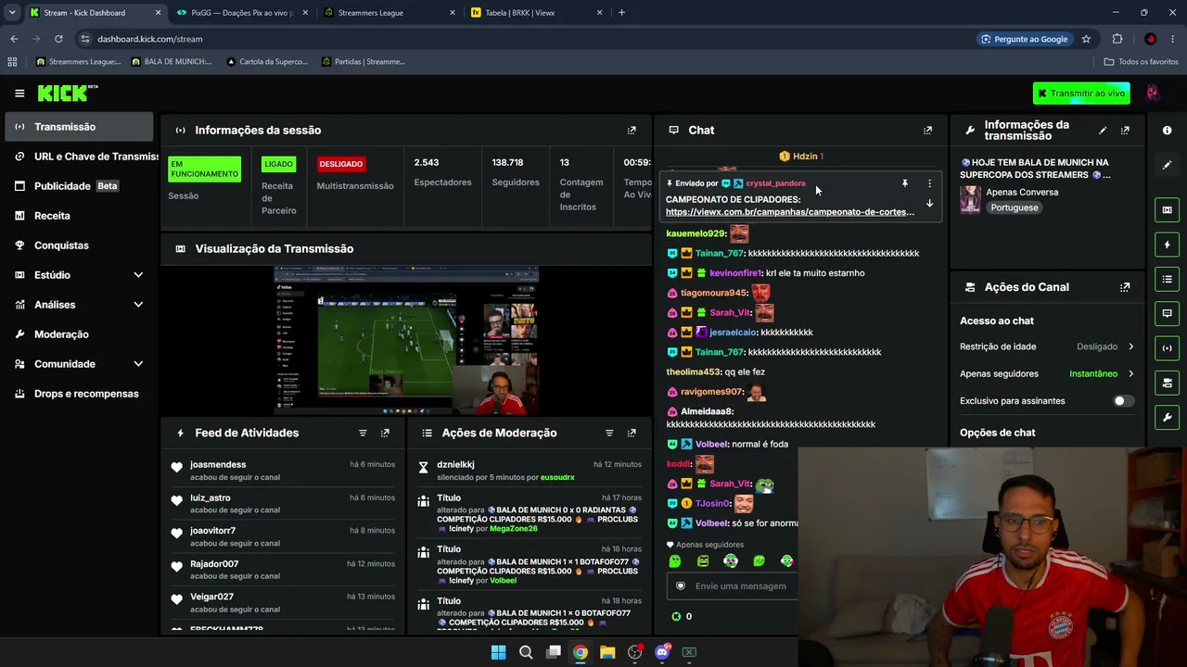The height and width of the screenshot is (667, 1187).
Task: Click the pencil edit icon in the right rail
Action: pos(1167,165)
